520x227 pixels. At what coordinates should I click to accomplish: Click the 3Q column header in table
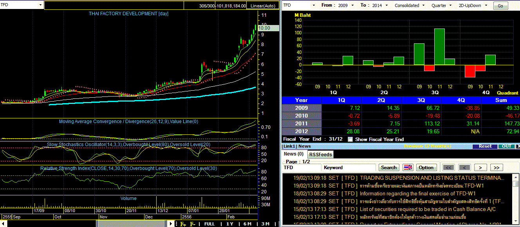[x=421, y=100]
